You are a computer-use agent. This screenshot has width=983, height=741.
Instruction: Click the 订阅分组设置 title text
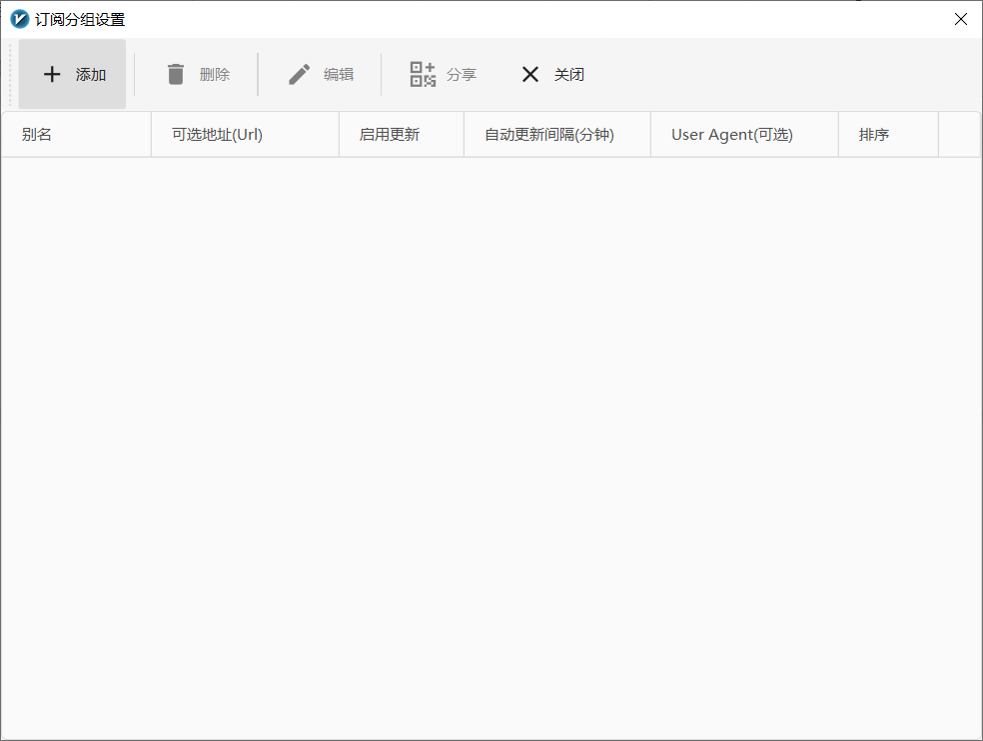(76, 18)
